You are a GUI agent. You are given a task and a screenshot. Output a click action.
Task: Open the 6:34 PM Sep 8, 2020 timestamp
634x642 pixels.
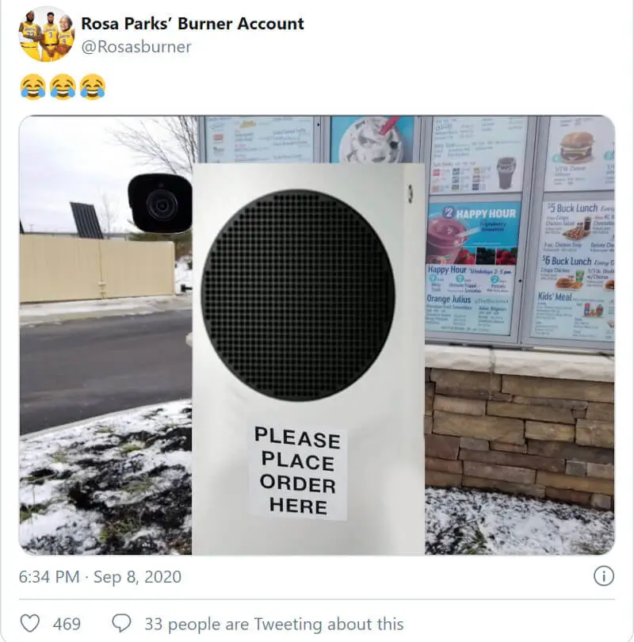point(100,577)
